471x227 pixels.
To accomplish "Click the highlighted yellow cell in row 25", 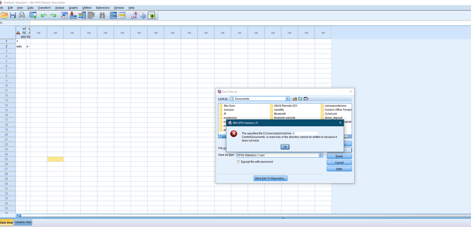I will coord(55,159).
